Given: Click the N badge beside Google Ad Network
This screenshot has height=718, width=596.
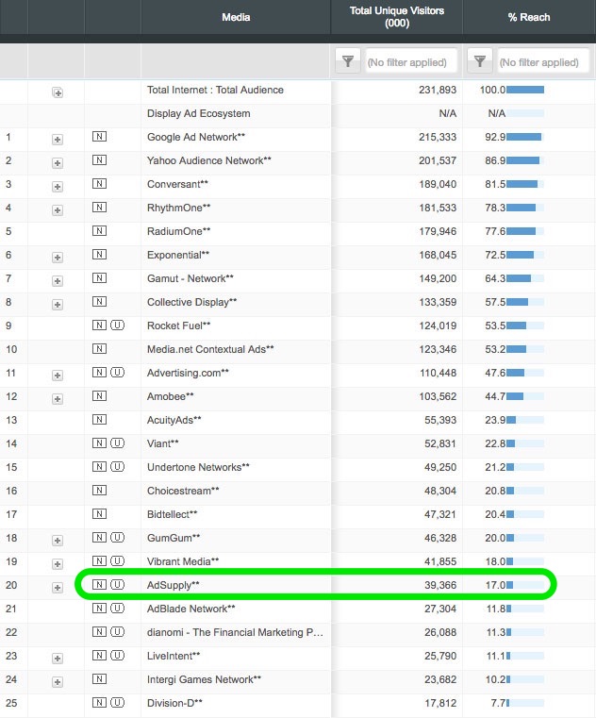Looking at the screenshot, I should pyautogui.click(x=99, y=137).
